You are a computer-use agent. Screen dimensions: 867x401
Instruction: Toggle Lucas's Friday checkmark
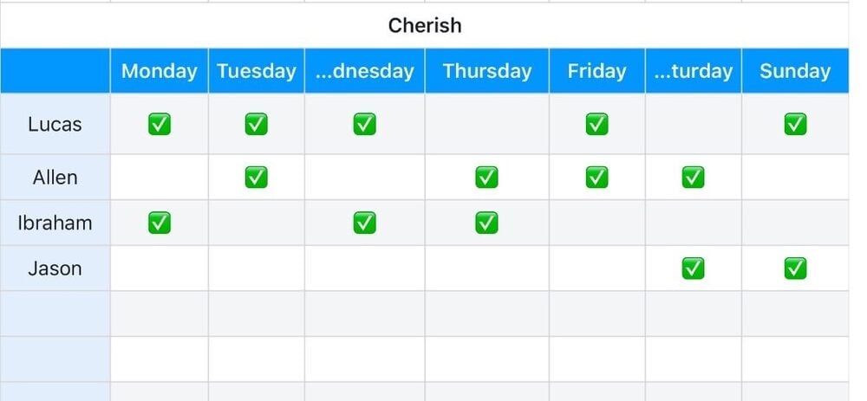click(596, 125)
